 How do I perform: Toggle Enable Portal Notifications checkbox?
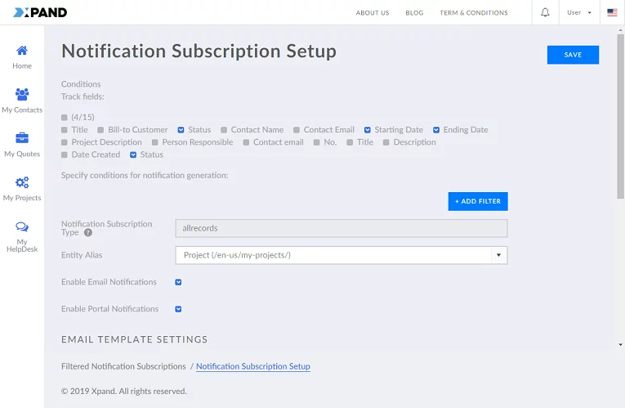coord(178,309)
